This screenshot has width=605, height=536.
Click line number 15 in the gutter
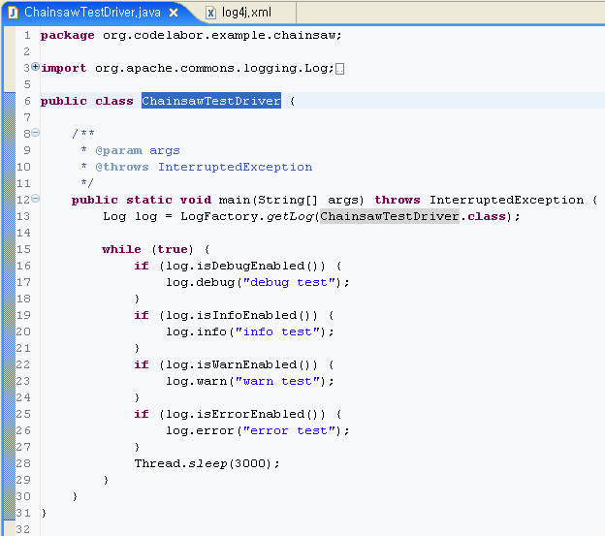tap(24, 249)
